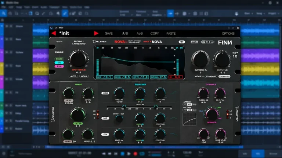This screenshot has width=282, height=158.
Task: Toggle the DYN enable button
Action: tap(59, 66)
